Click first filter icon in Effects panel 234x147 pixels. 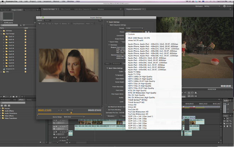(x=2, y=106)
